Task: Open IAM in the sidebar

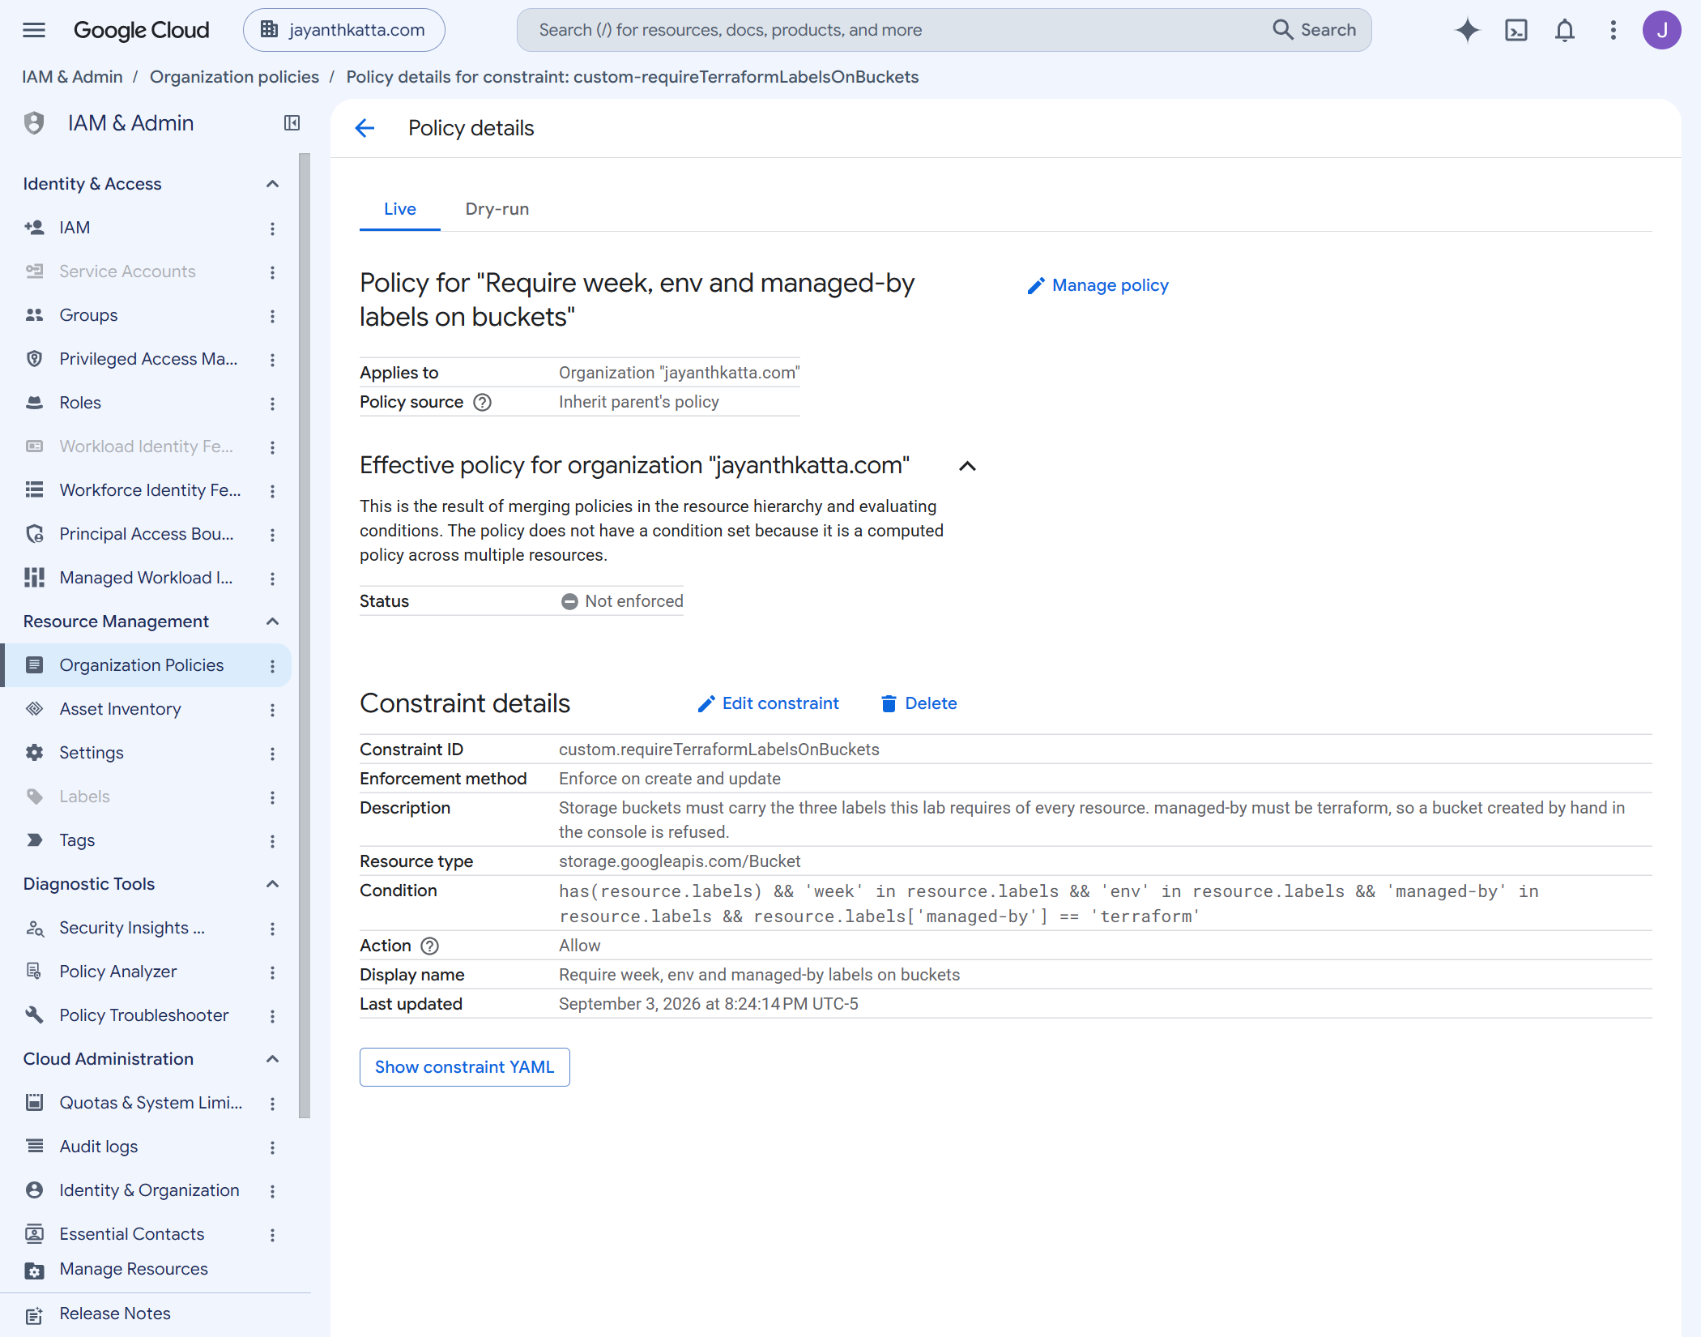Action: 75,228
